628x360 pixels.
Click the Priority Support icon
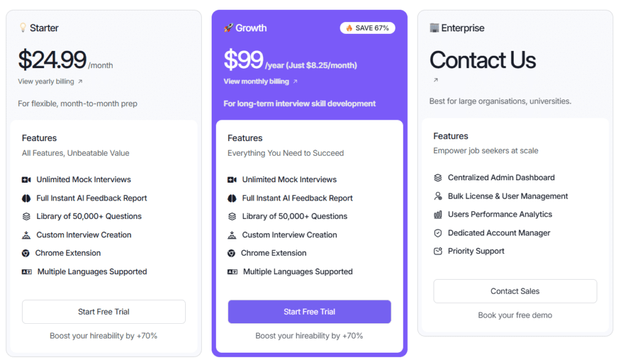coord(438,251)
